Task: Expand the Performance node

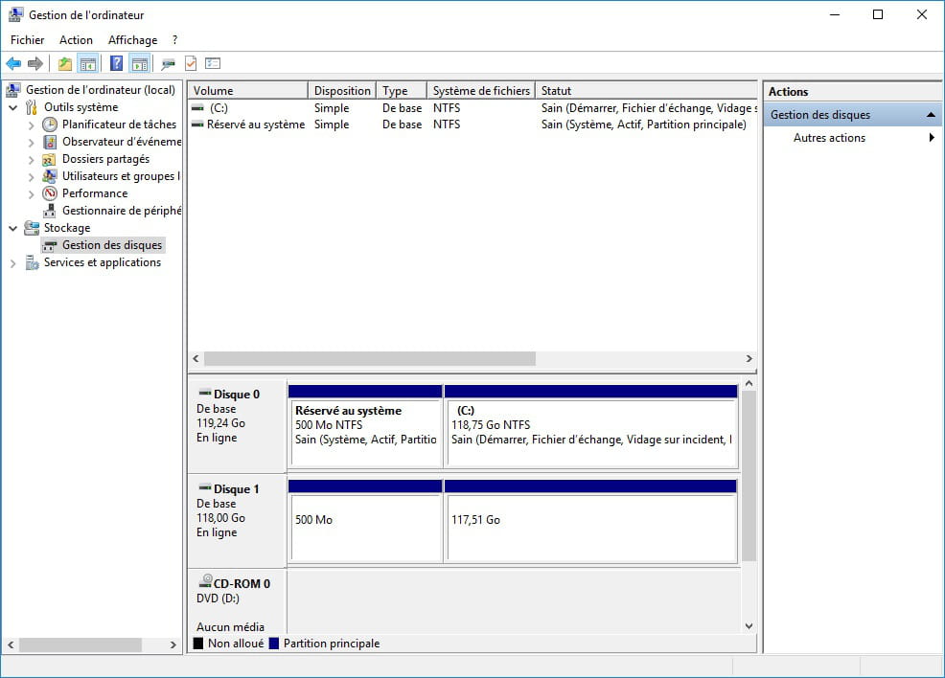Action: (32, 193)
